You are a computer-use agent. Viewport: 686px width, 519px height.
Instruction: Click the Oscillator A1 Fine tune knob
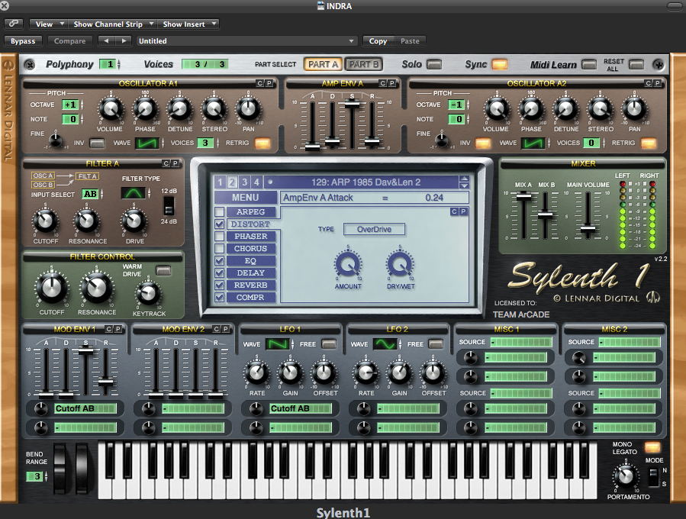pos(56,140)
